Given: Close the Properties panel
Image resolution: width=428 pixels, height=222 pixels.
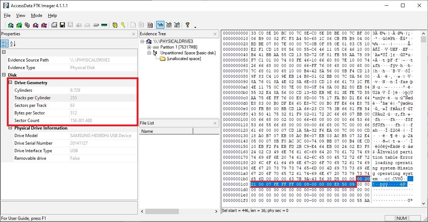Looking at the screenshot, I should 133,34.
